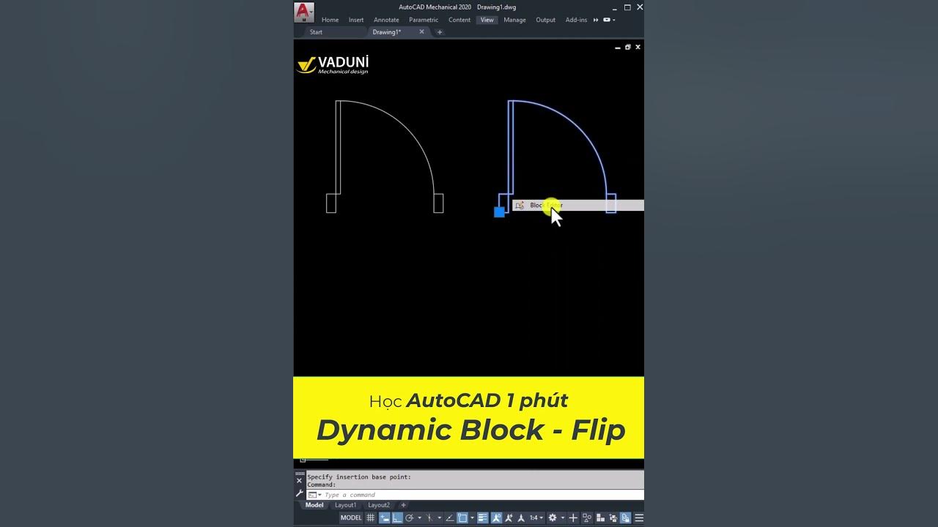Open the ribbon minimize options dropdown
Screen dimensions: 938x527
click(x=609, y=20)
